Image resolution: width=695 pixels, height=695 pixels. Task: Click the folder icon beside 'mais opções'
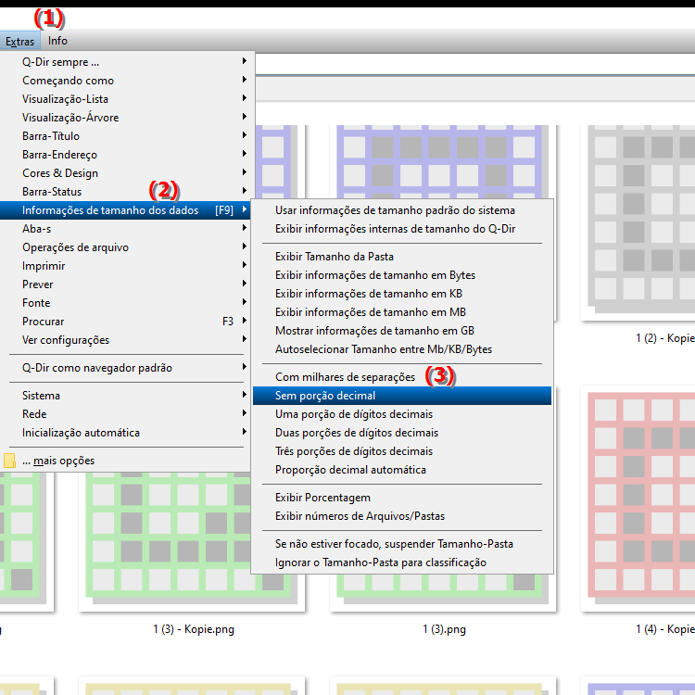coord(9,461)
